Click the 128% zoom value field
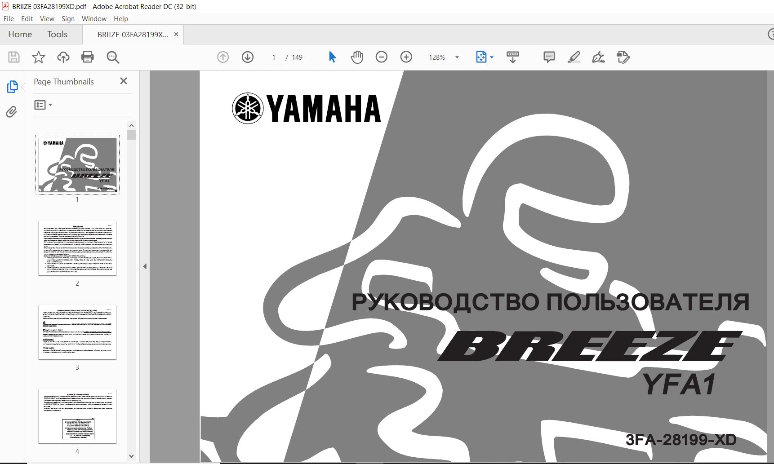The image size is (774, 464). click(x=437, y=57)
